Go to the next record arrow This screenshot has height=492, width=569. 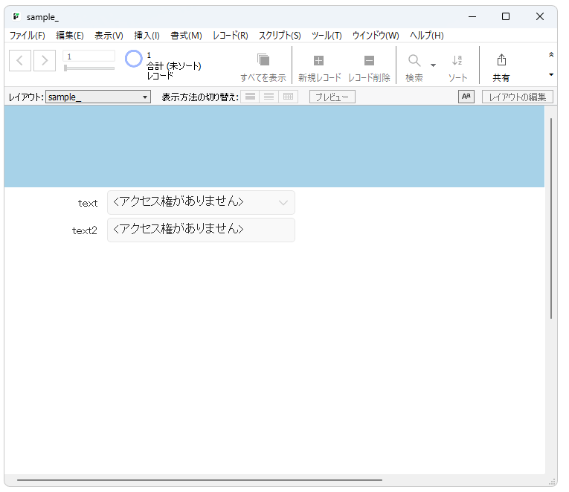pos(45,60)
